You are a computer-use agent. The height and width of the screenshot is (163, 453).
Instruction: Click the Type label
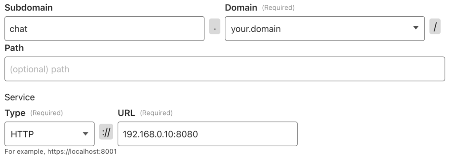click(x=15, y=113)
